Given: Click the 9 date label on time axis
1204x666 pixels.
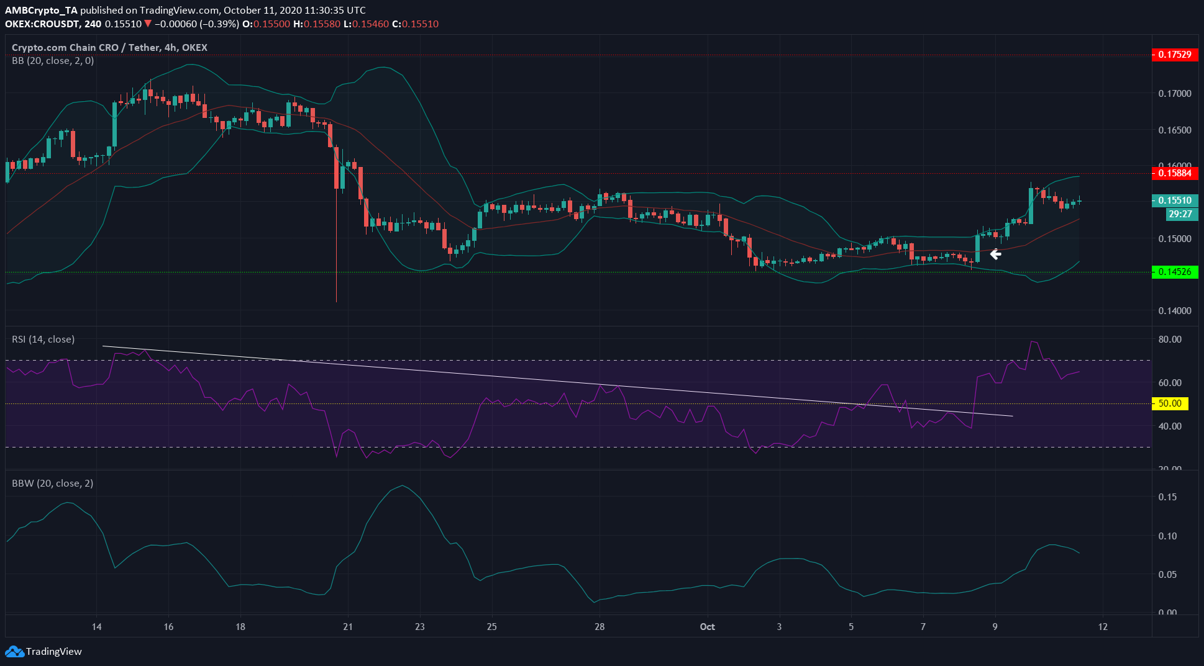Looking at the screenshot, I should [x=995, y=627].
